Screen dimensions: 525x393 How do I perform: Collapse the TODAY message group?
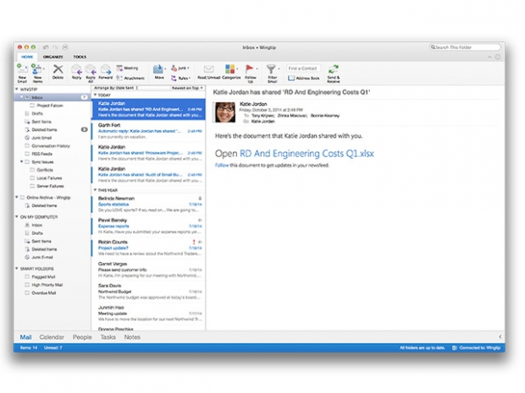[x=95, y=95]
